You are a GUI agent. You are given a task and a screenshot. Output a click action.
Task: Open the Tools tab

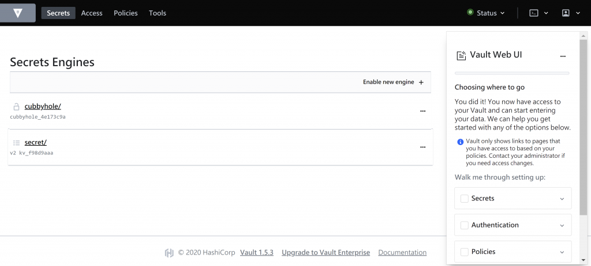pos(157,13)
